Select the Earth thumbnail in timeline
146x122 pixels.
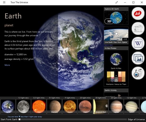pos(8,107)
